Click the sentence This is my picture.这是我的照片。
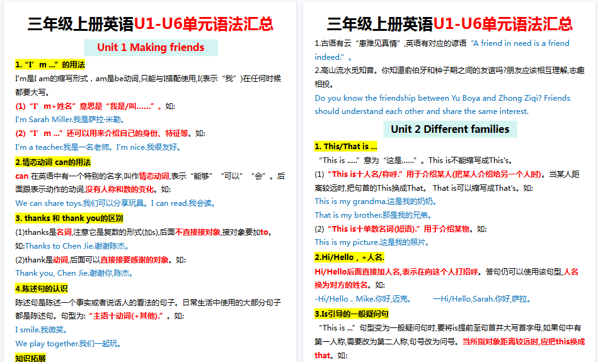This screenshot has width=598, height=362. (372, 242)
